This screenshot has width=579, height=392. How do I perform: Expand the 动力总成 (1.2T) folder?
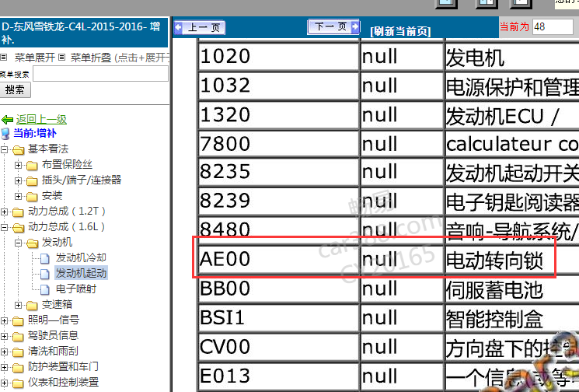5,212
